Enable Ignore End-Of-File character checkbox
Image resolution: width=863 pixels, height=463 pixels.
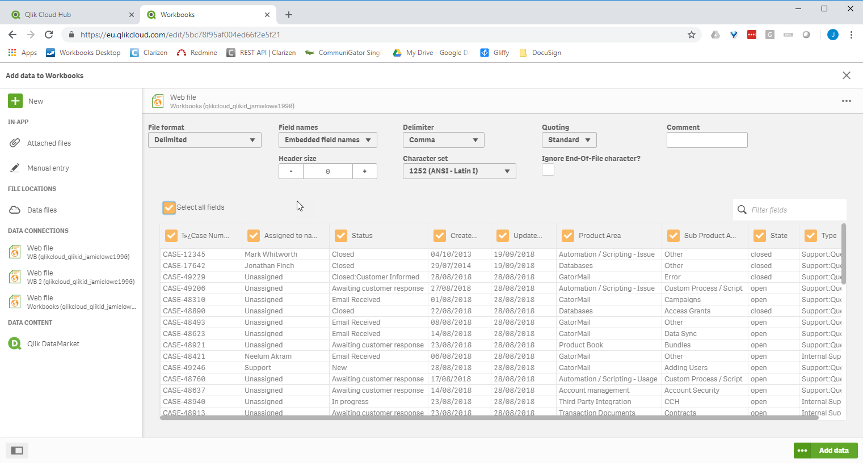[548, 169]
